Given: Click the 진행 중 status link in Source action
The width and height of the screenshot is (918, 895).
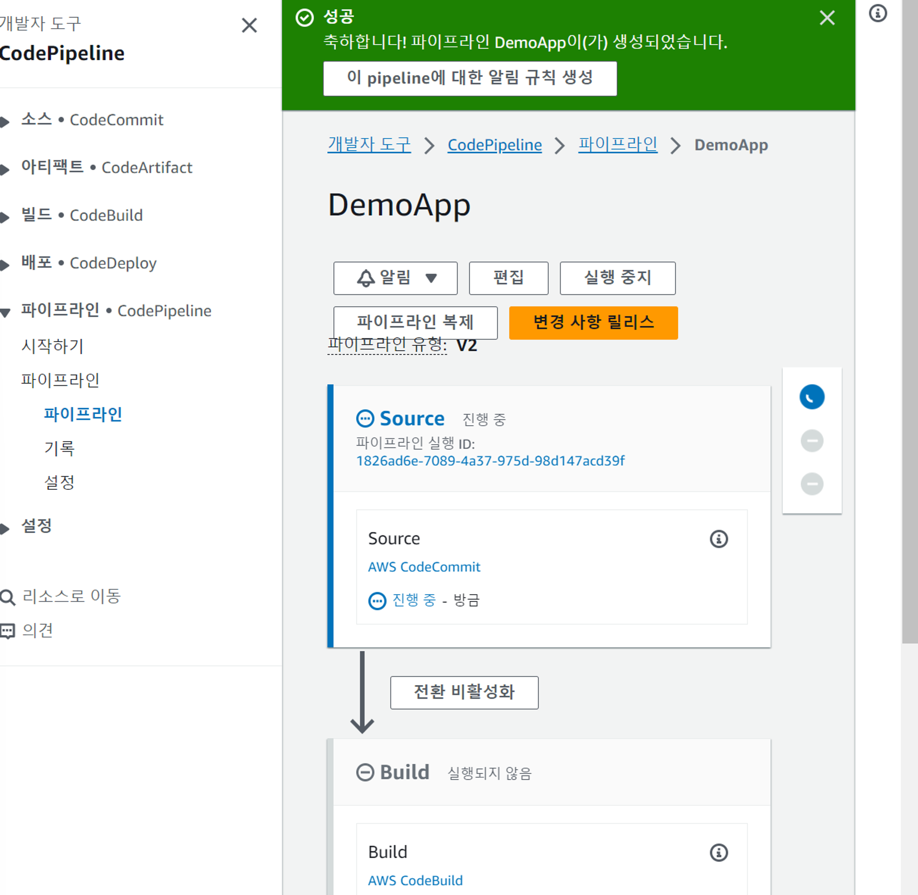Looking at the screenshot, I should (x=414, y=600).
